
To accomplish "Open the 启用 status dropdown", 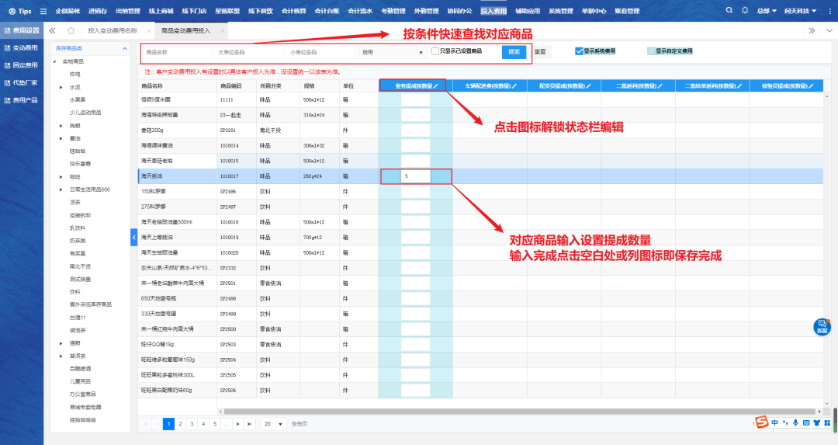I will pos(392,52).
